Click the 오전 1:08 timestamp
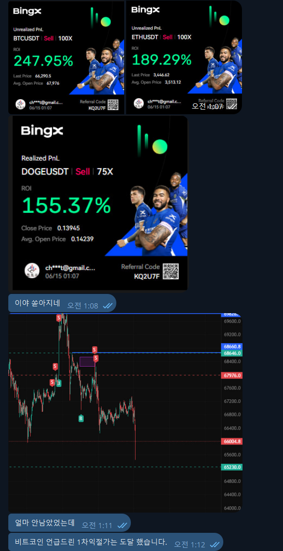The image size is (283, 551). pyautogui.click(x=83, y=306)
